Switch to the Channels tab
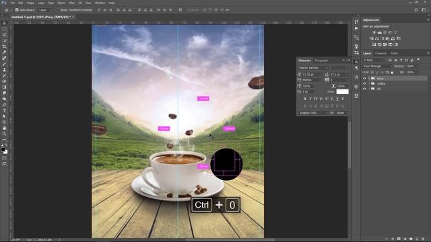This screenshot has height=242, width=431. 380,53
